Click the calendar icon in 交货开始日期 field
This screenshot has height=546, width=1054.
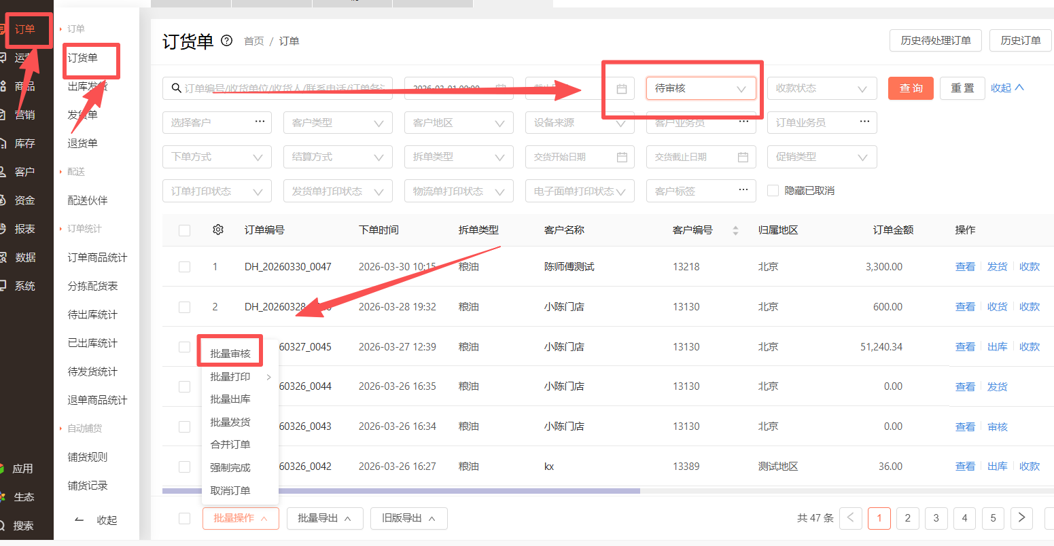click(622, 157)
